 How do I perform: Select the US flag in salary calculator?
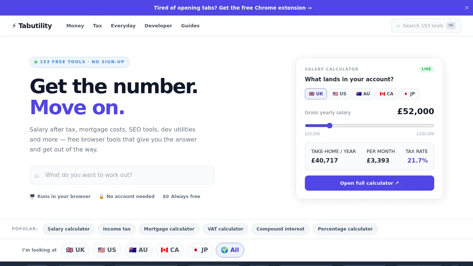pyautogui.click(x=340, y=94)
